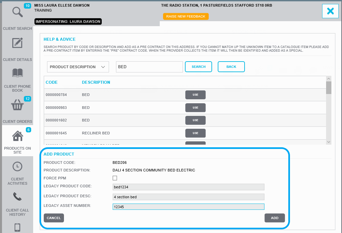Viewport: 342px width, 233px height.
Task: Open Client Call History phone icon
Action: pyautogui.click(x=18, y=196)
